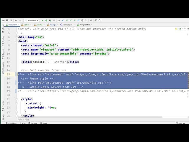The image size is (189, 142).
Task: Navigate forward with the right arrow
Action: coord(20,20)
